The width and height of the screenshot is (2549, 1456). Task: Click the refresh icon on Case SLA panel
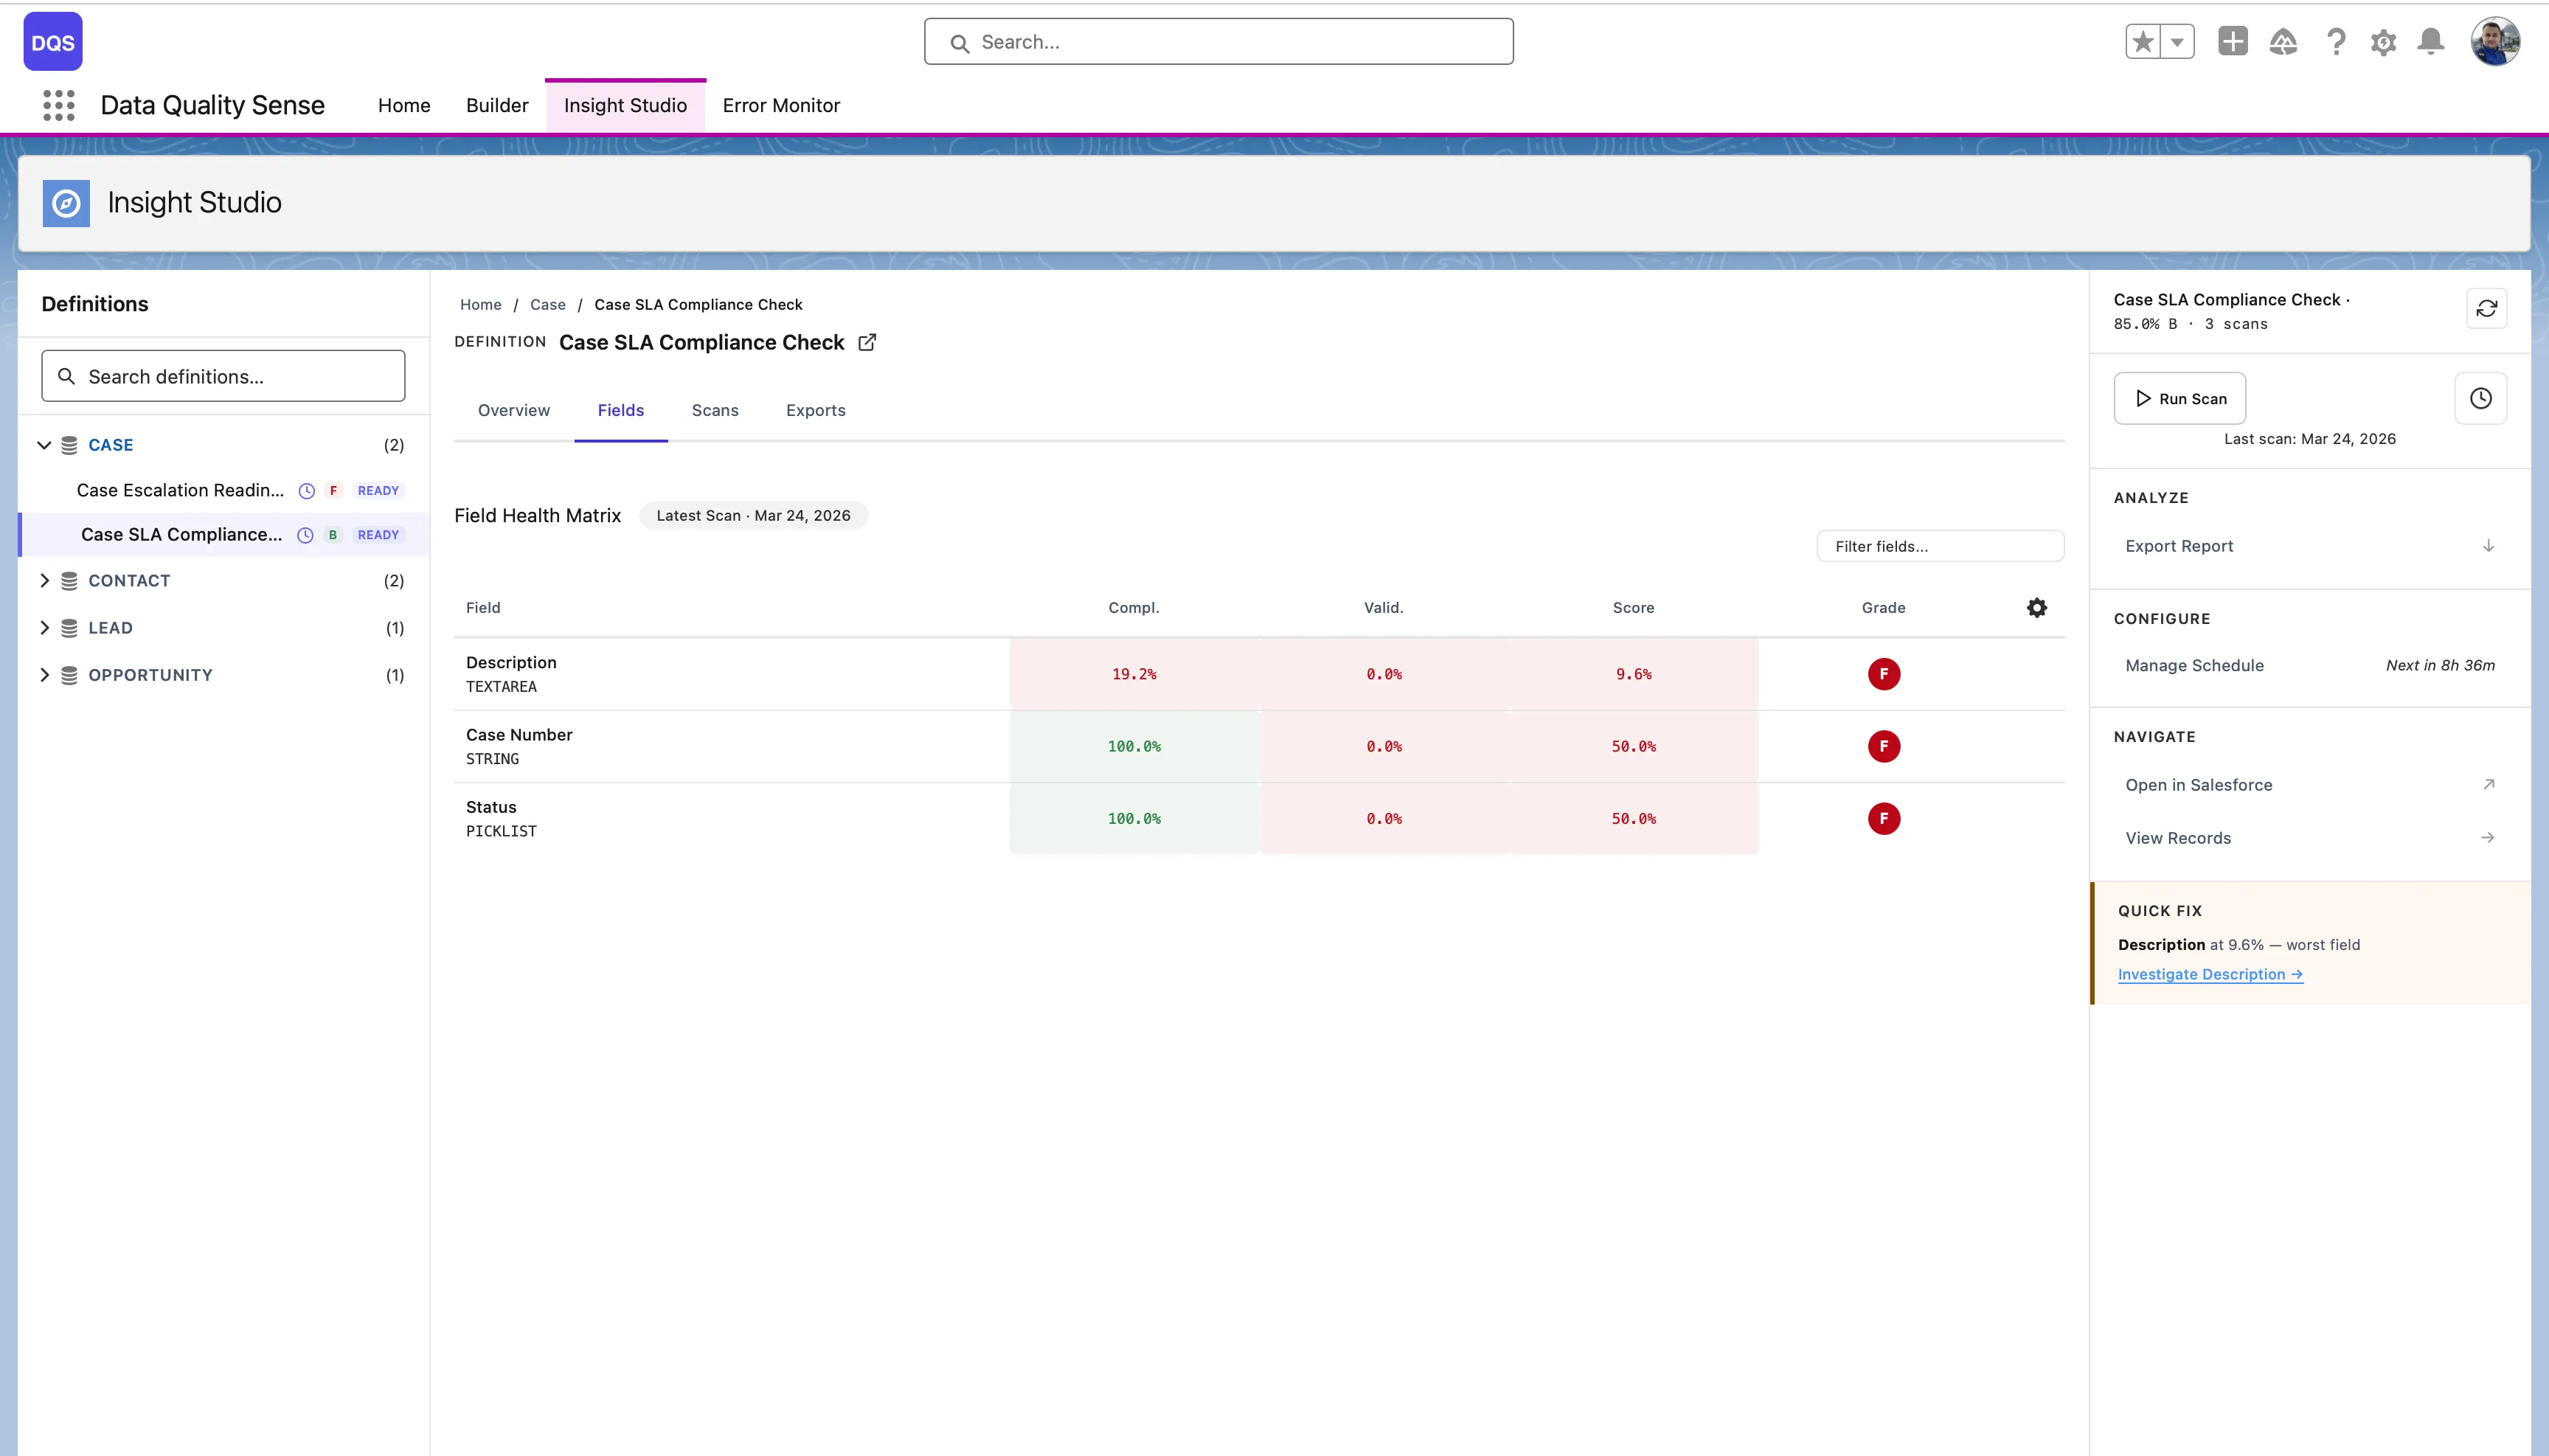(2487, 308)
